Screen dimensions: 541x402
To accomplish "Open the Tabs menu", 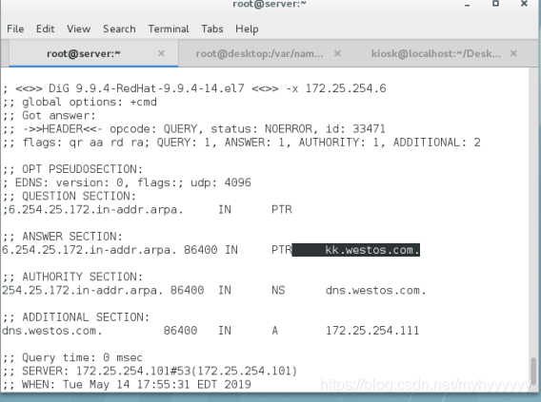I will pyautogui.click(x=212, y=29).
